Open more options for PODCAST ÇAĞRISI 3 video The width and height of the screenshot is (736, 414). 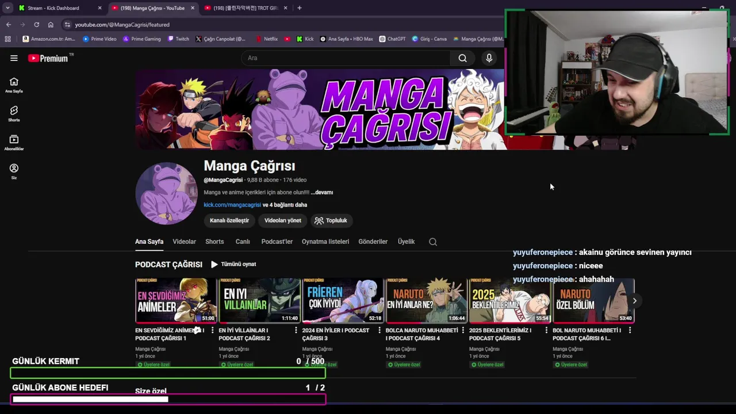click(x=379, y=330)
